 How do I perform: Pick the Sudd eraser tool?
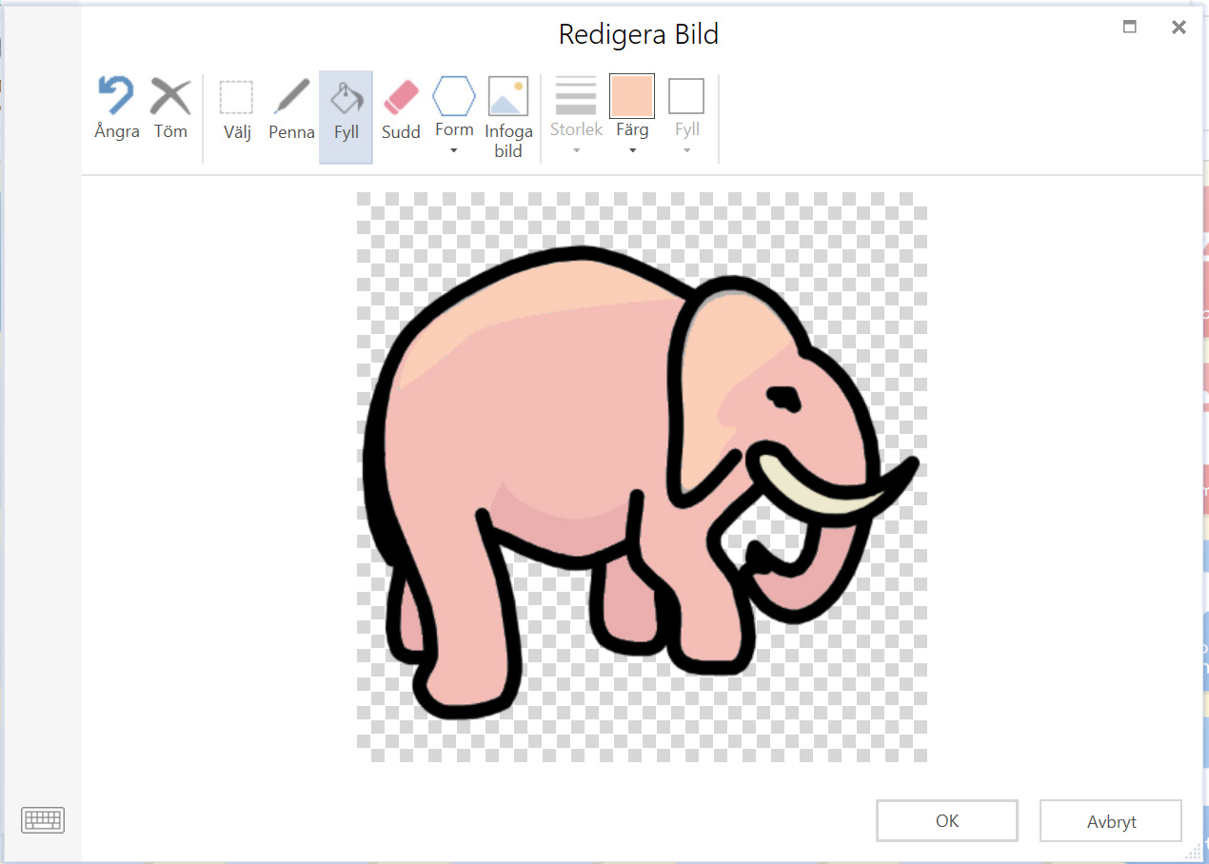[401, 97]
